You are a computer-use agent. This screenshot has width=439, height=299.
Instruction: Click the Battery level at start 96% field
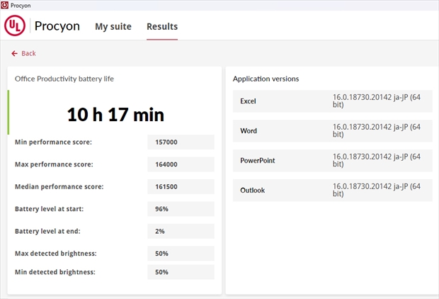(x=181, y=210)
